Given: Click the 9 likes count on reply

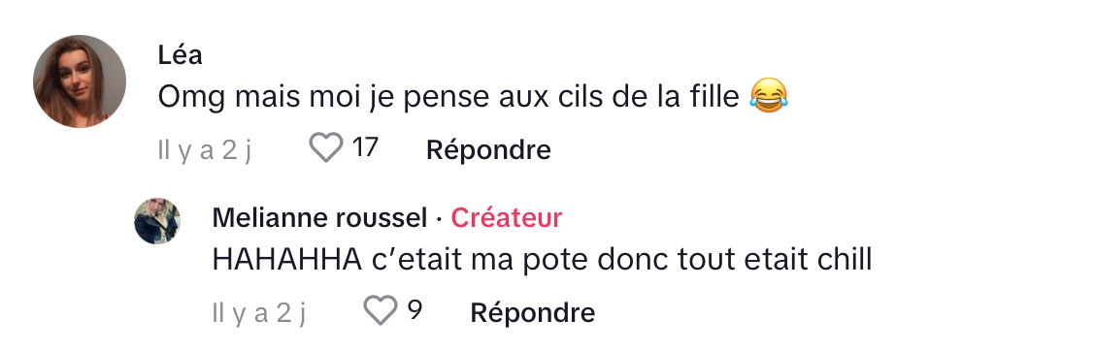Looking at the screenshot, I should (x=415, y=310).
